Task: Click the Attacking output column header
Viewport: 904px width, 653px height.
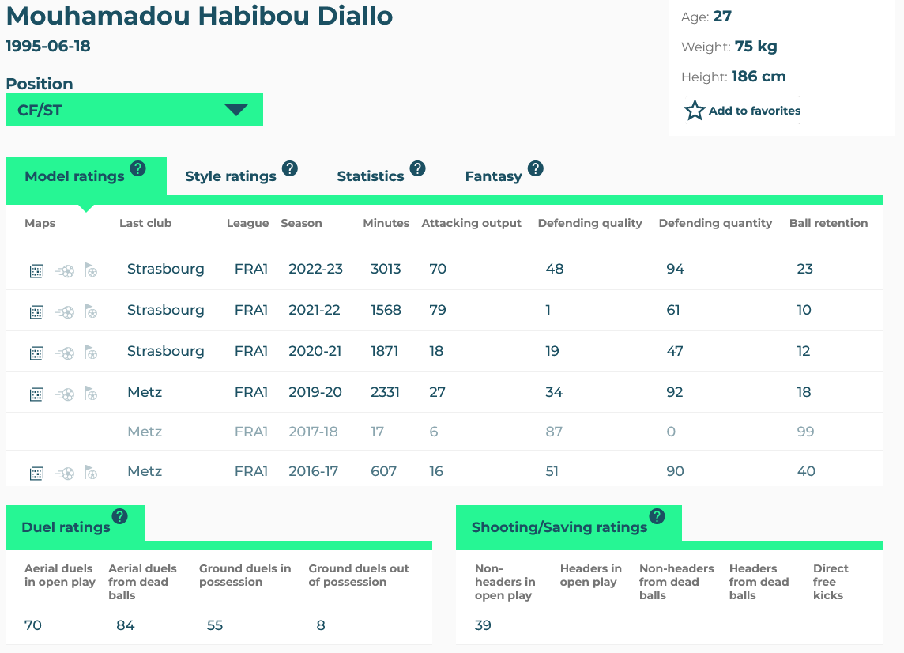Action: point(471,223)
